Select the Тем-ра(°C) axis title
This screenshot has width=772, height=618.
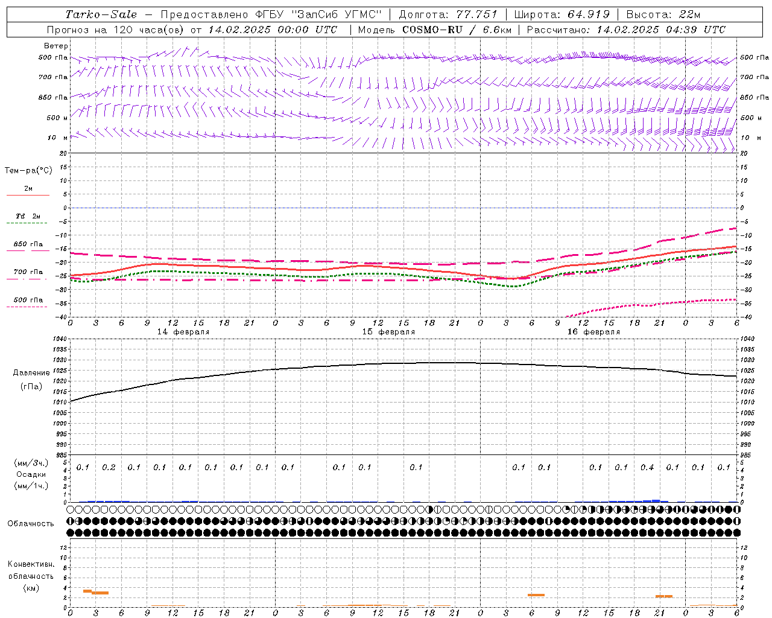pos(28,171)
